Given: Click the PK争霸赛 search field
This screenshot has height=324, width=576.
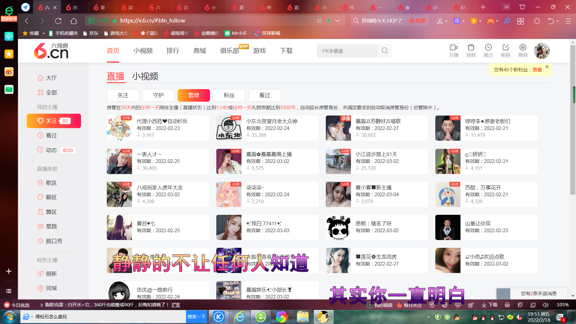Looking at the screenshot, I should tap(347, 51).
